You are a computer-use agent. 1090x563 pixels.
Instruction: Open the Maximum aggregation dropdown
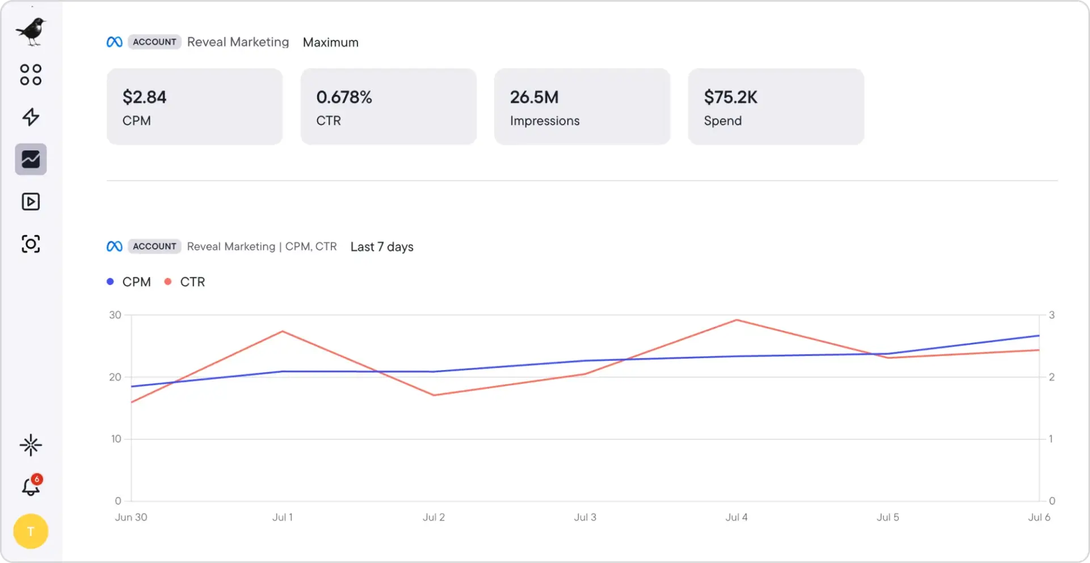(330, 43)
